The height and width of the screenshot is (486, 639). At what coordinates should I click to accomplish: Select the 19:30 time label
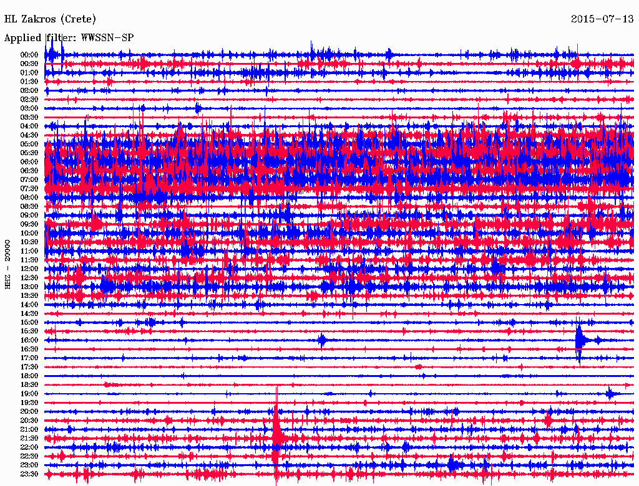coord(29,403)
